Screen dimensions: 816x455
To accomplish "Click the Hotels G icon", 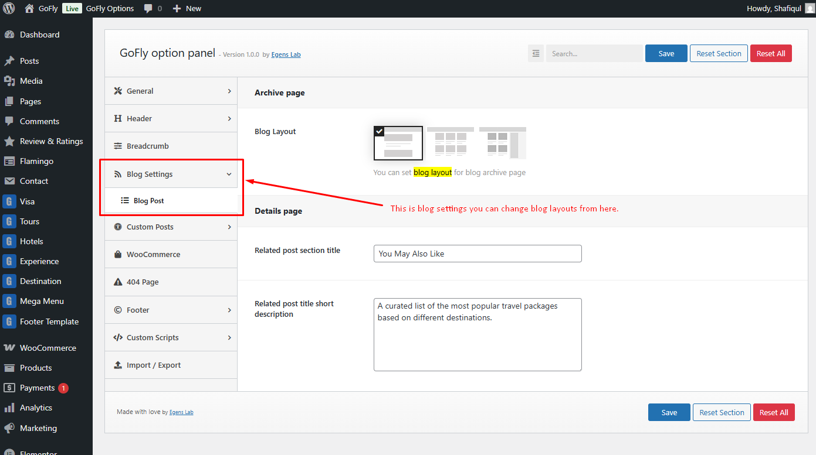I will [x=9, y=241].
